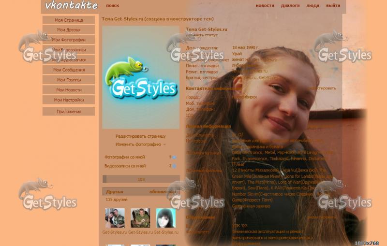387x246 pixels.
Task: Open Приложения sidebar item
Action: (69, 112)
